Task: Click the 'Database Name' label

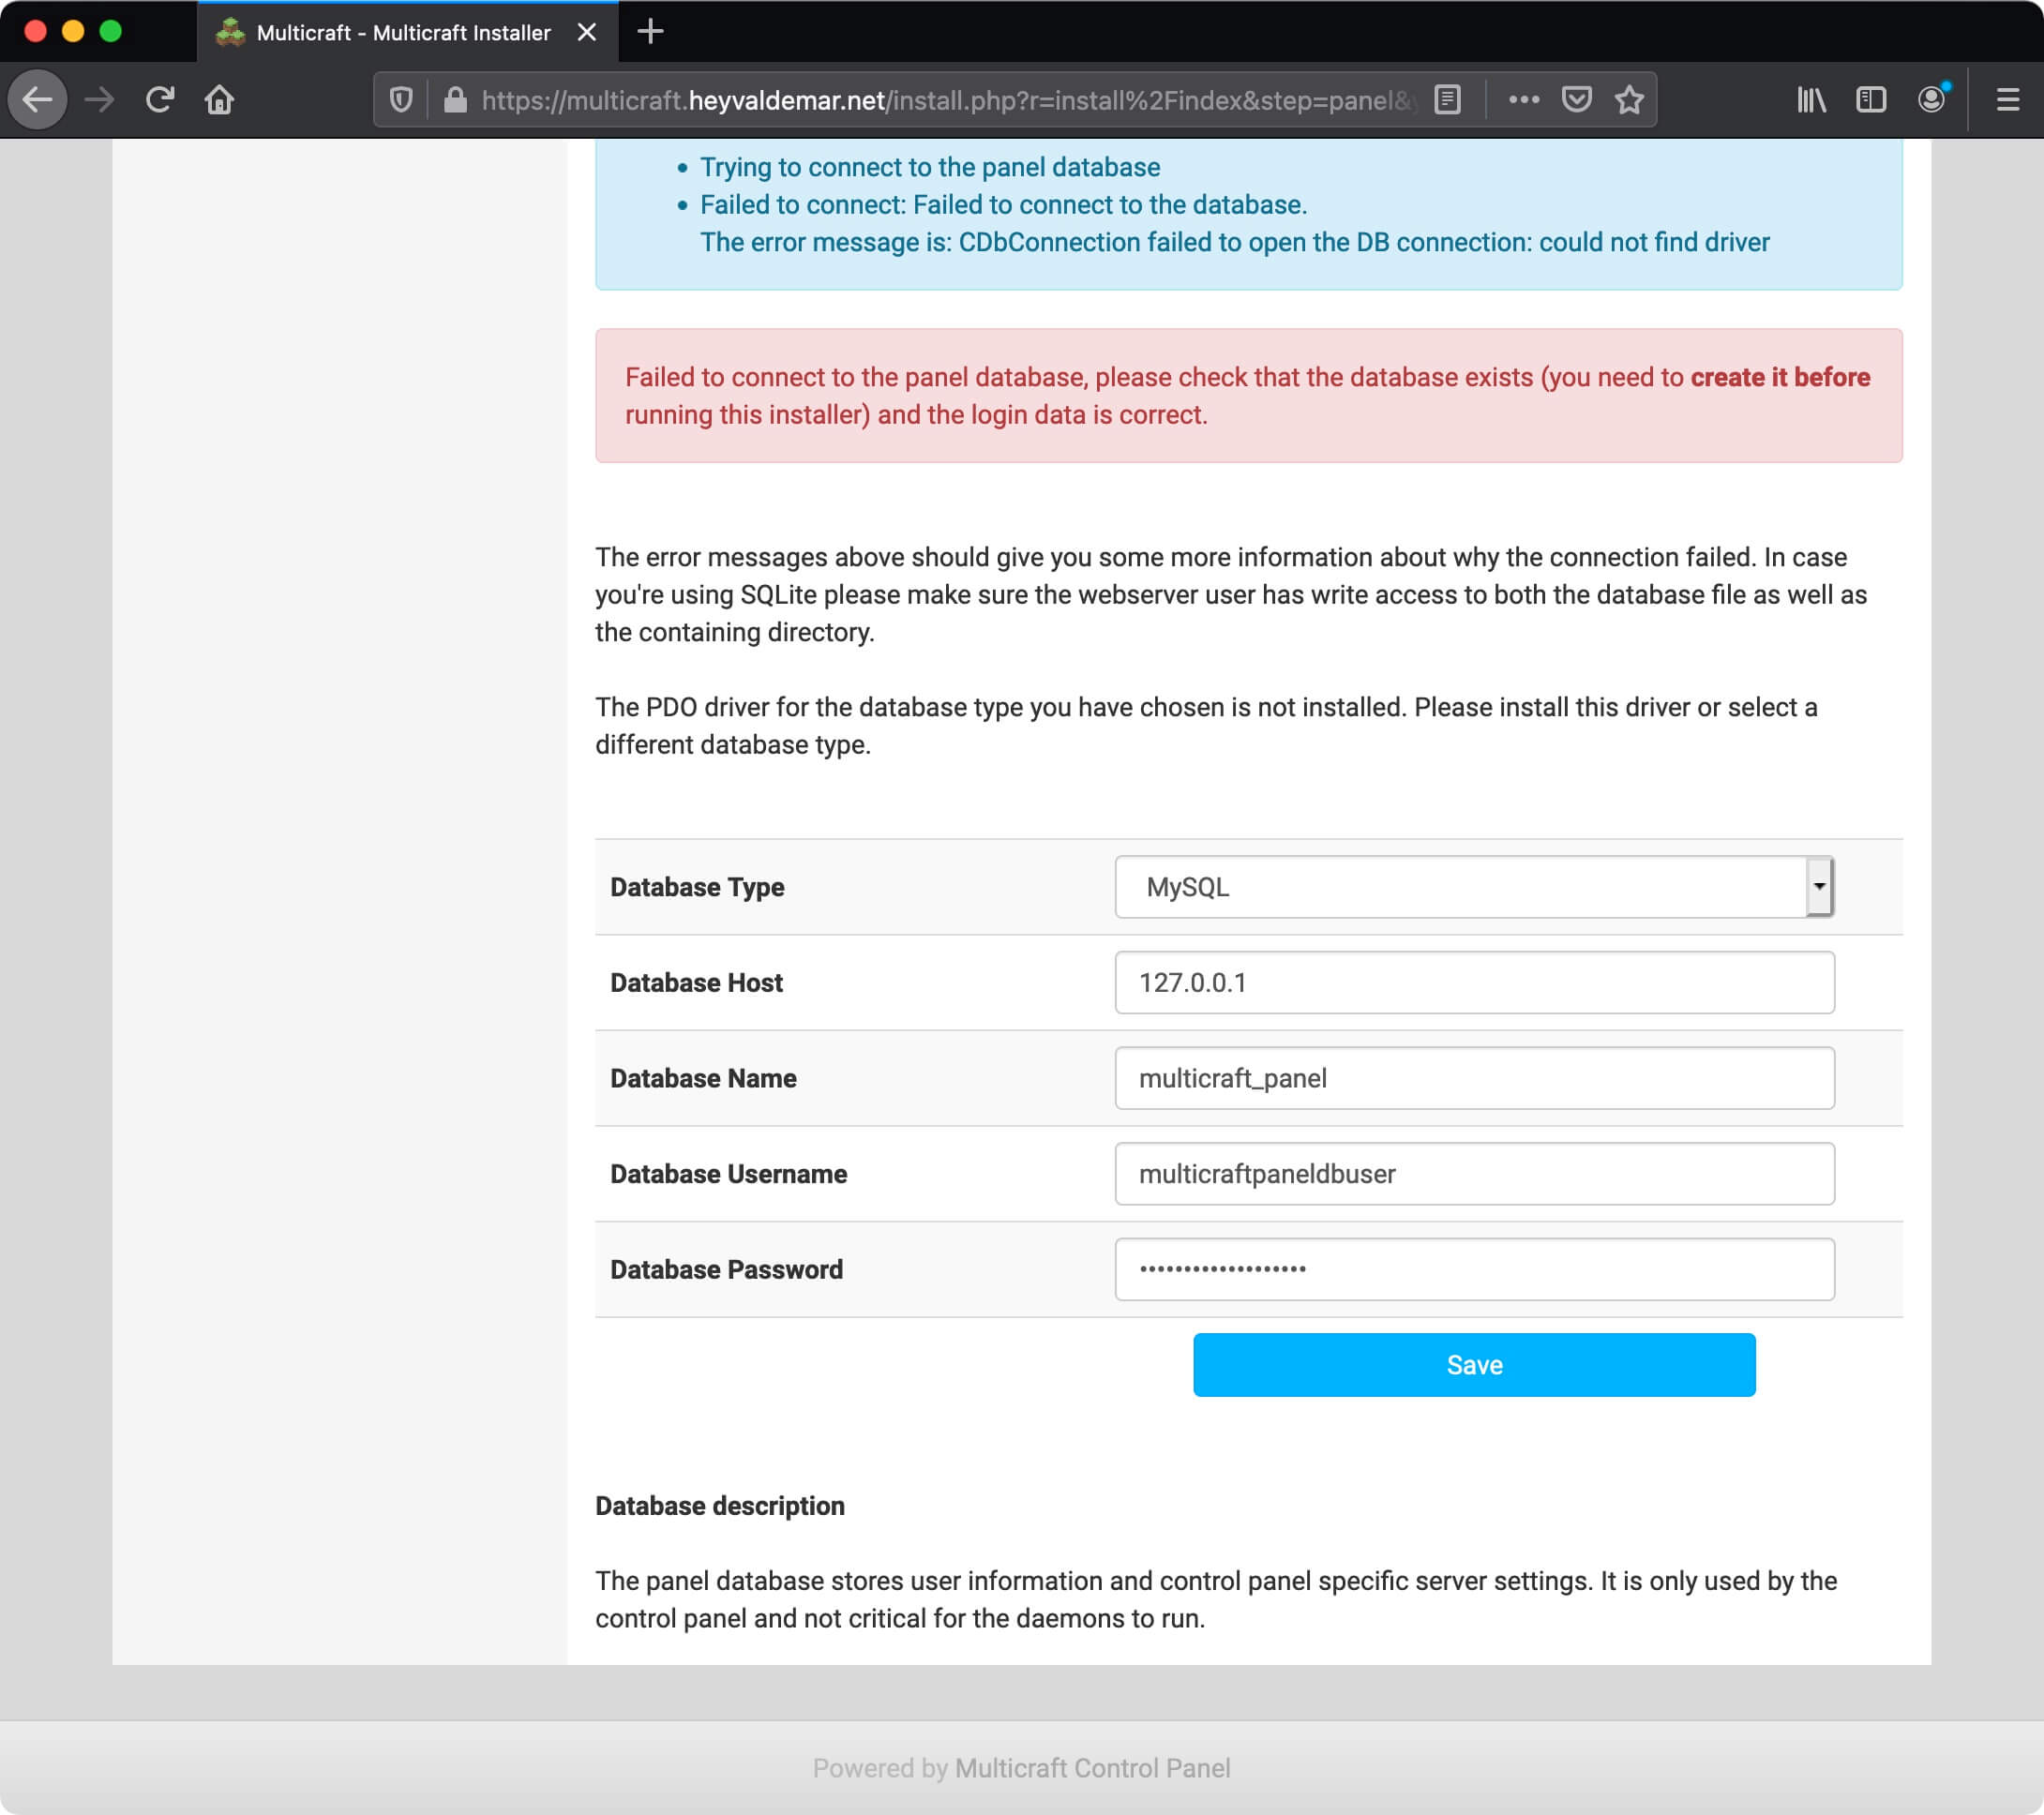Action: [703, 1078]
